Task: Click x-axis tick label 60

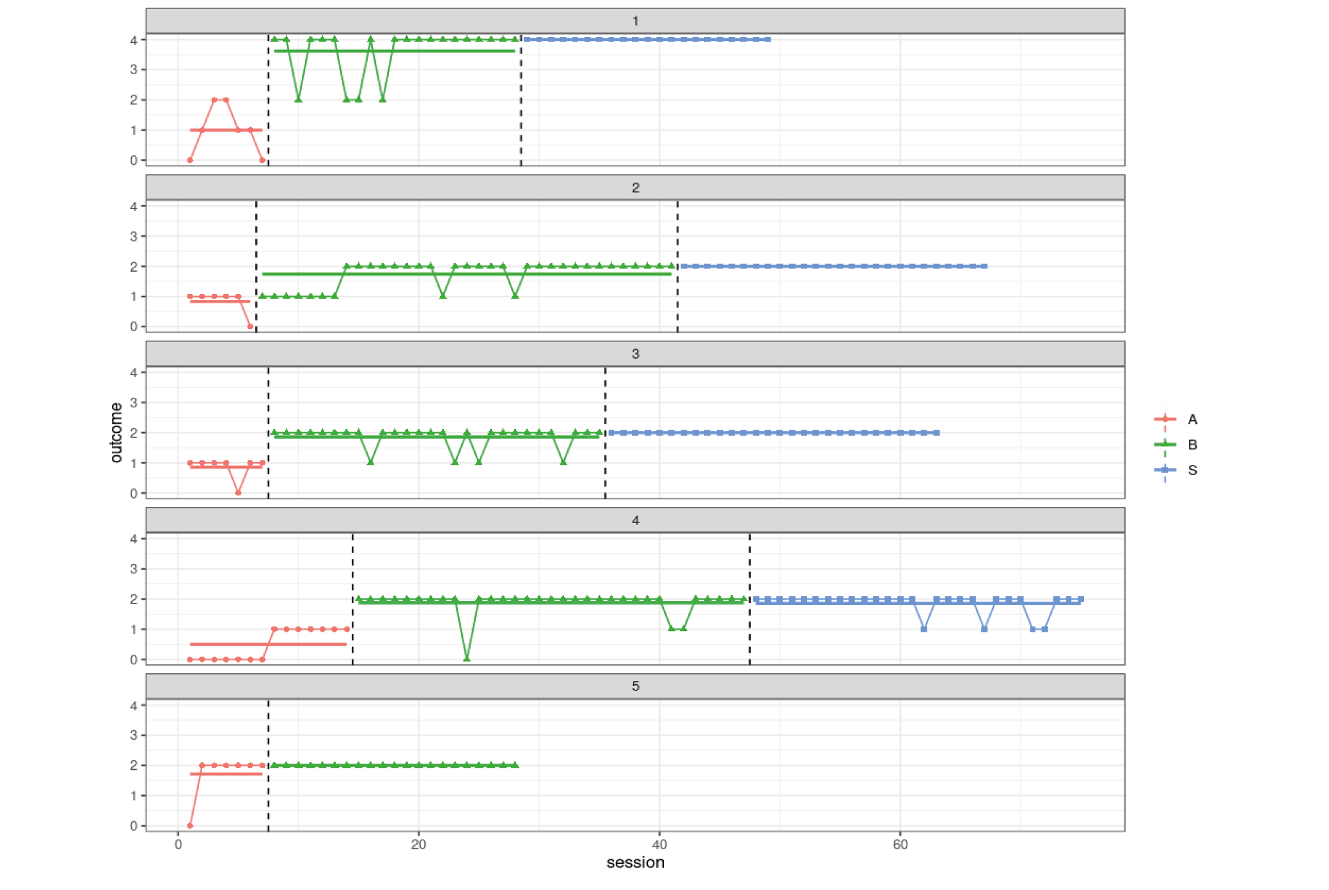Action: pos(900,845)
